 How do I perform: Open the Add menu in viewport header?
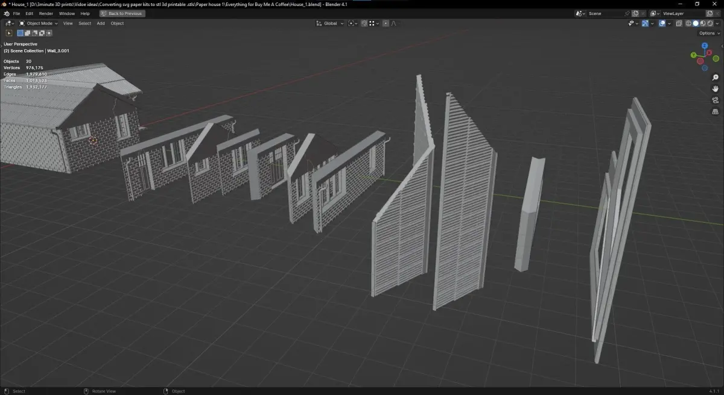tap(101, 23)
